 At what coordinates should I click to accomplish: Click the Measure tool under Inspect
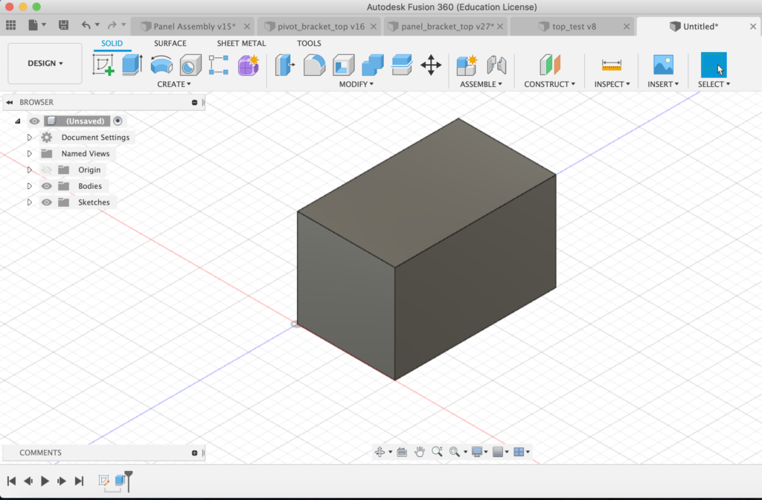612,65
